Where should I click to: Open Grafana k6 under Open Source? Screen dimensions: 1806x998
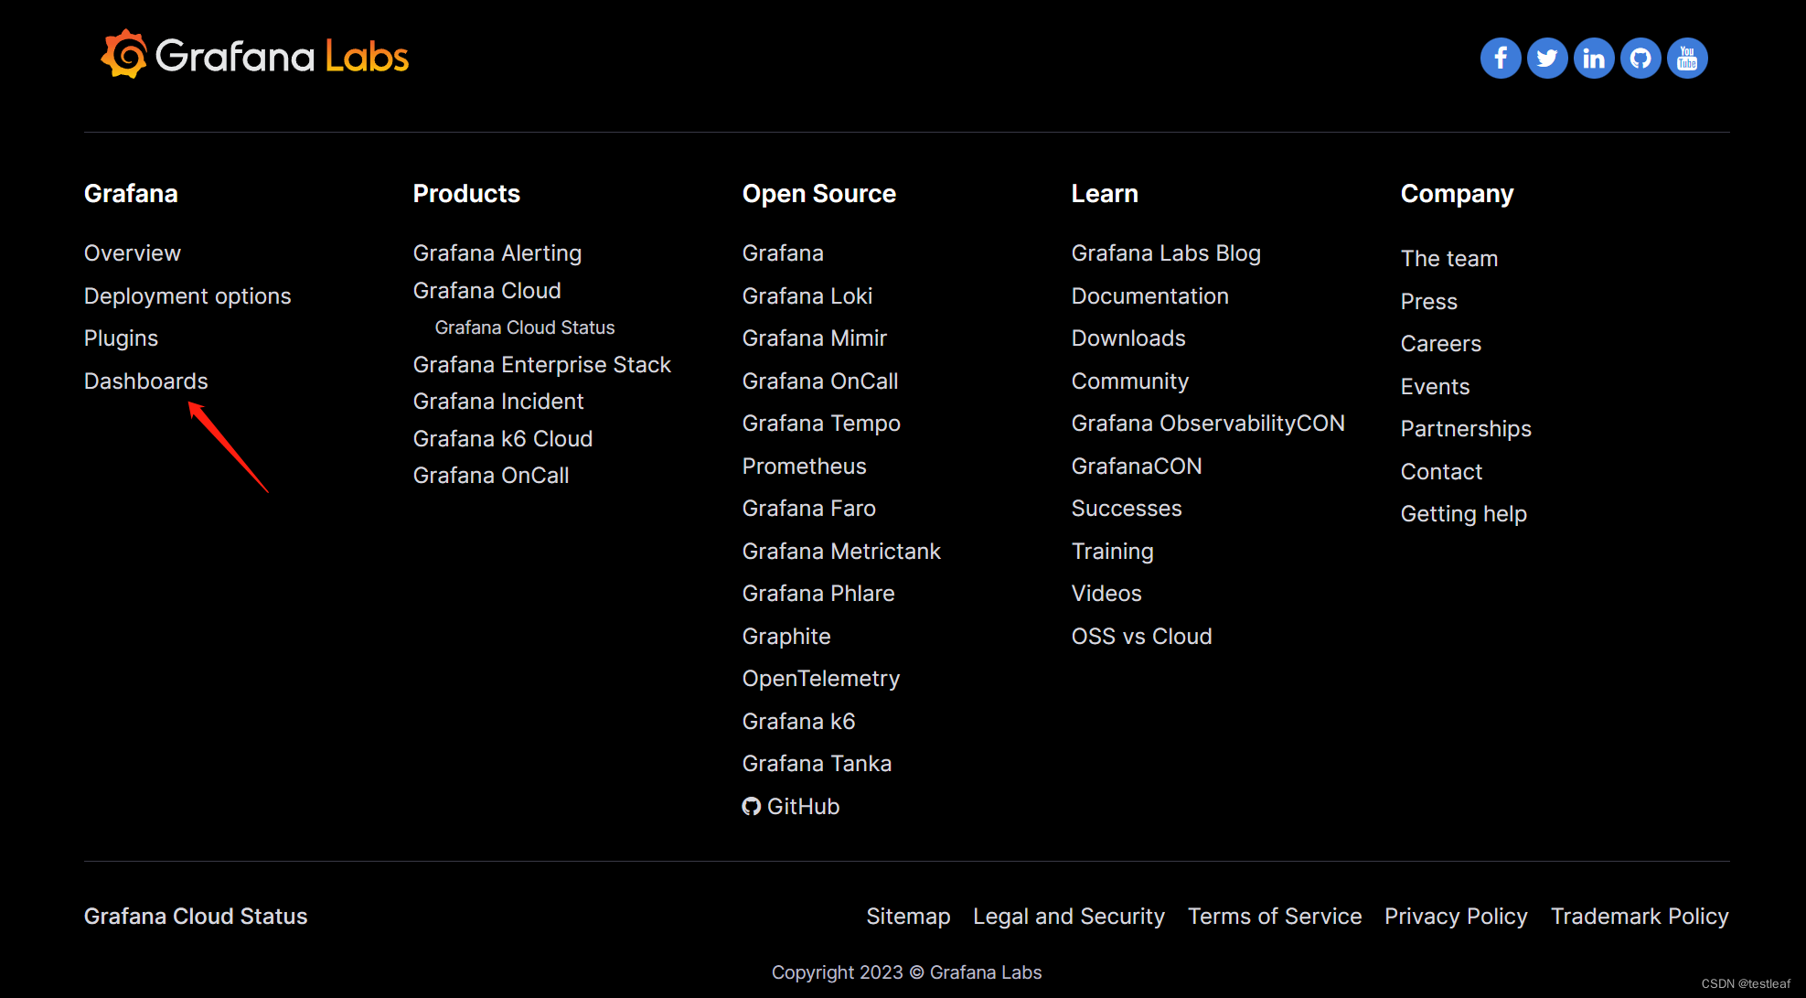click(799, 721)
